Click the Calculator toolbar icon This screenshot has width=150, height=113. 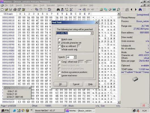(114, 9)
